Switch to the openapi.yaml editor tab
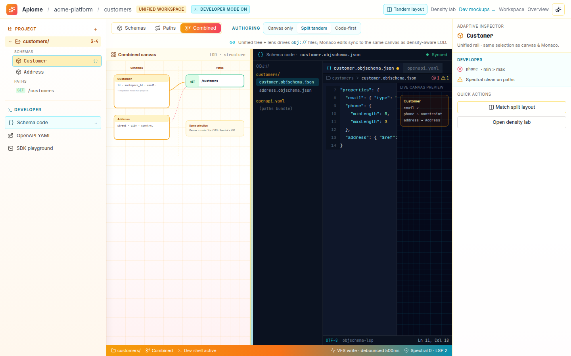Screen dimensions: 571x356 tap(423, 68)
